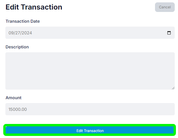Click the Transaction Date label
The height and width of the screenshot is (138, 178).
pyautogui.click(x=23, y=21)
